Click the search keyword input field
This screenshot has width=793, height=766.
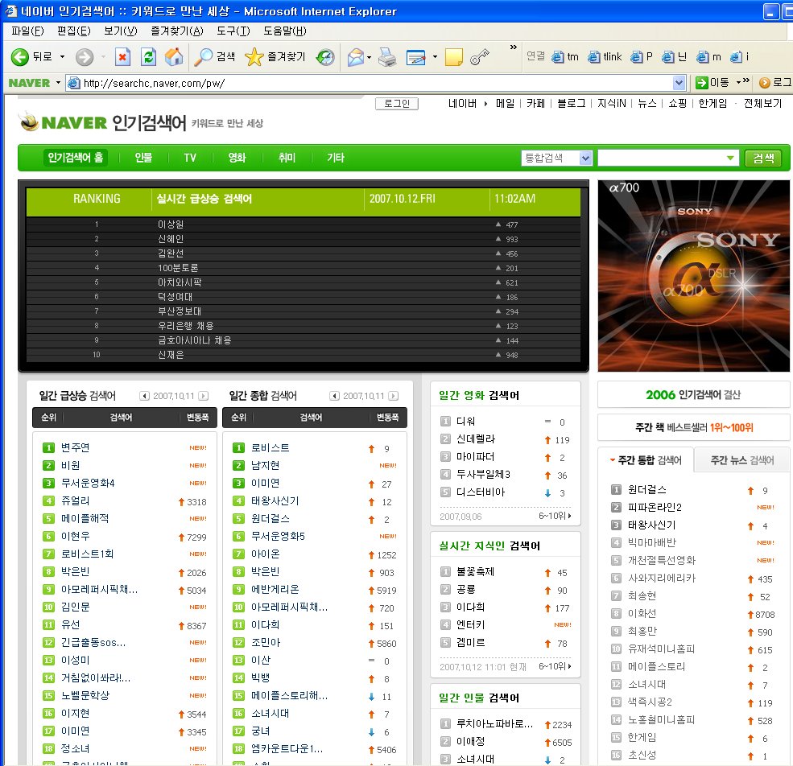click(x=667, y=158)
